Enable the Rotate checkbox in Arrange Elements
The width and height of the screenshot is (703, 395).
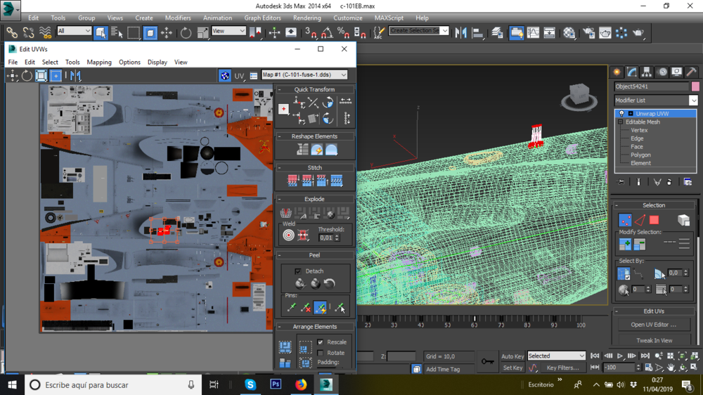pyautogui.click(x=321, y=353)
